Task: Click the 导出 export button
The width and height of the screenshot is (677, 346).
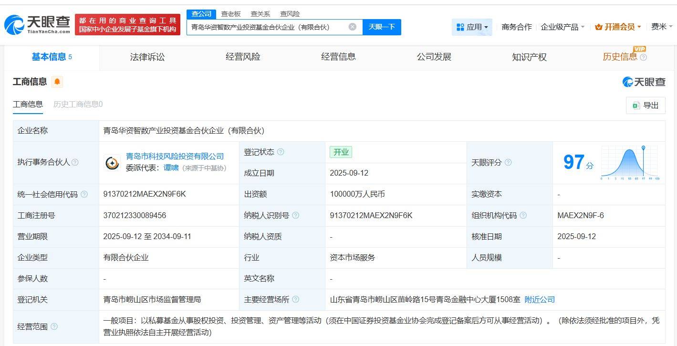Action: (646, 105)
